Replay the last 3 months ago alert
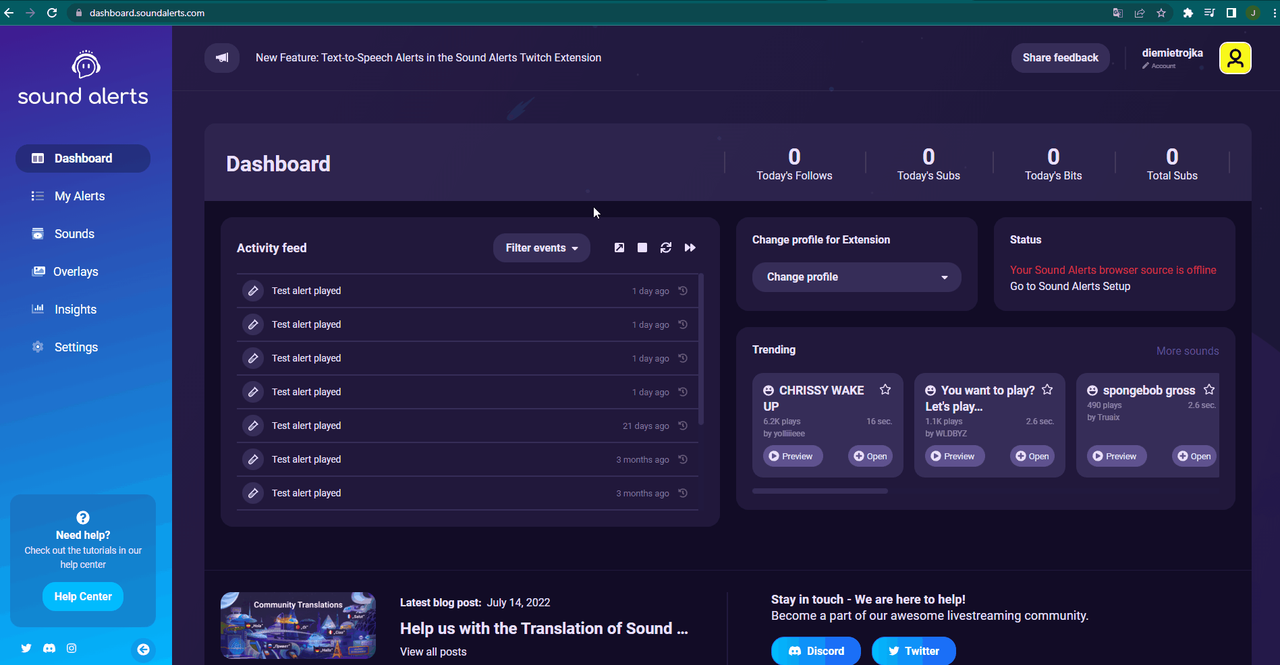The width and height of the screenshot is (1280, 665). tap(683, 493)
